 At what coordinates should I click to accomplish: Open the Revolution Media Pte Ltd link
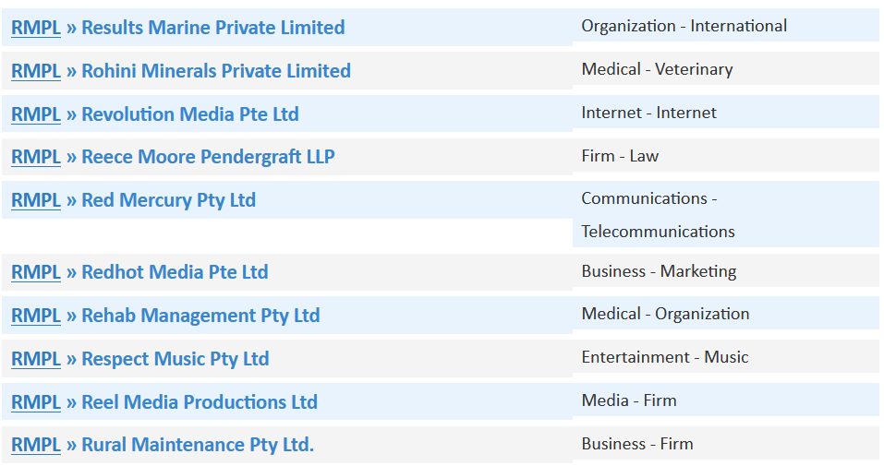[x=190, y=114]
